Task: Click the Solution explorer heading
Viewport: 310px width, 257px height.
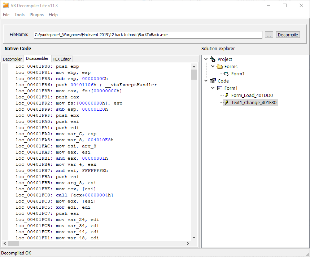Action: coord(218,49)
